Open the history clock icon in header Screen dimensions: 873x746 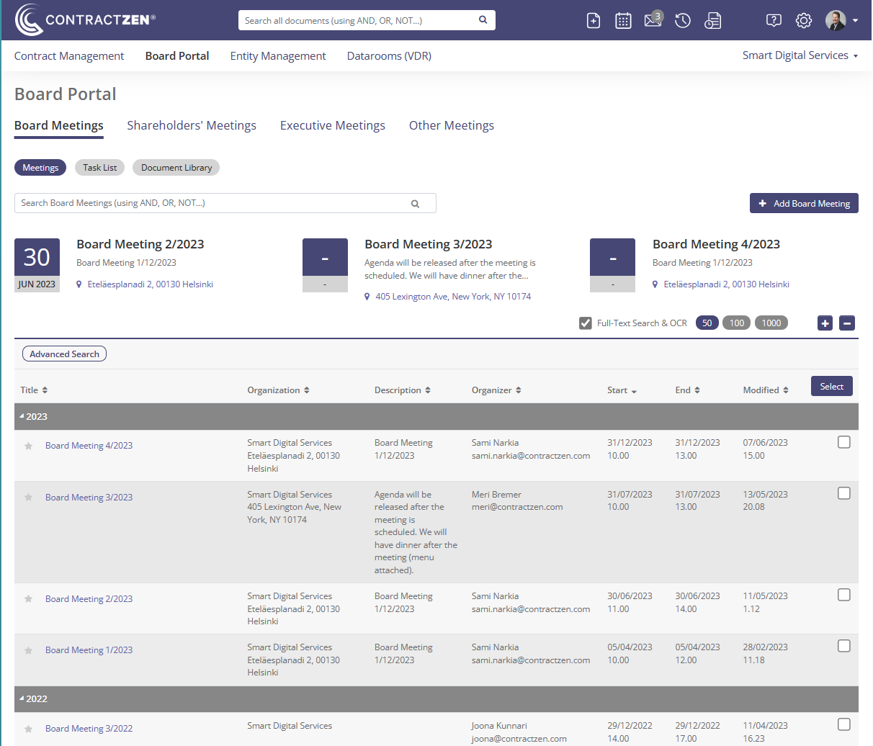683,21
